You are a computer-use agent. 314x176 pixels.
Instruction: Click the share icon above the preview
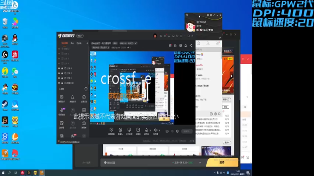point(191,45)
